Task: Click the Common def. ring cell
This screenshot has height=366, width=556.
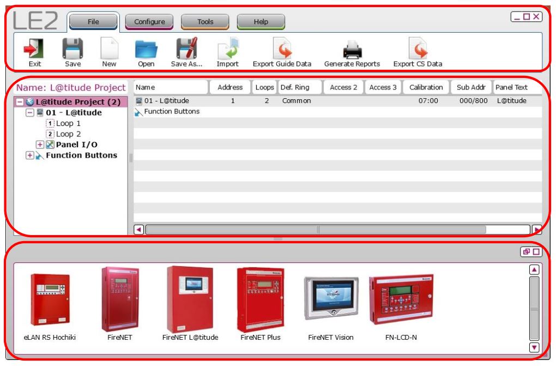Action: pos(297,101)
